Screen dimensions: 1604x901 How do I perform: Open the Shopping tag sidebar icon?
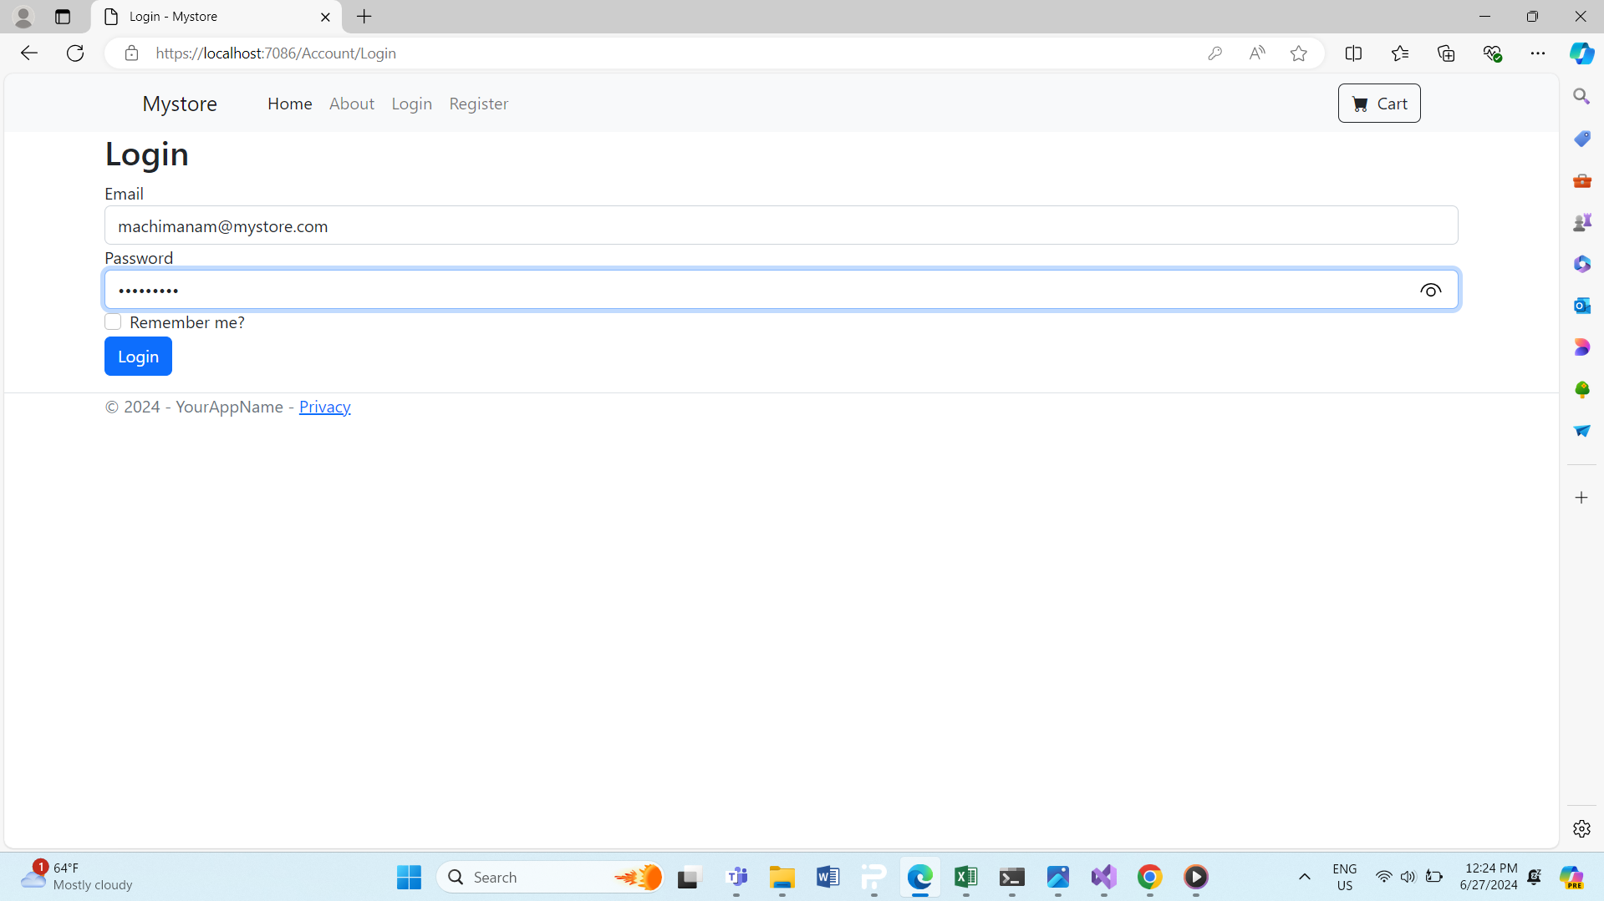[x=1581, y=139]
